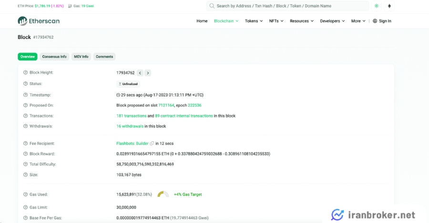Open the 19 Gwei gas link

pos(88,6)
